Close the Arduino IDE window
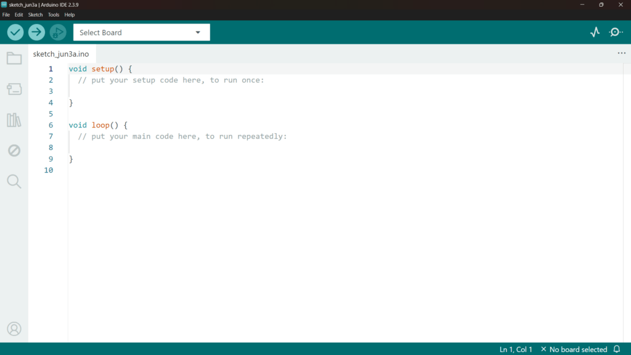The height and width of the screenshot is (355, 631). coord(621,4)
